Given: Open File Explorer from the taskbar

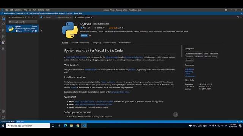Looking at the screenshot, I should 72,125.
